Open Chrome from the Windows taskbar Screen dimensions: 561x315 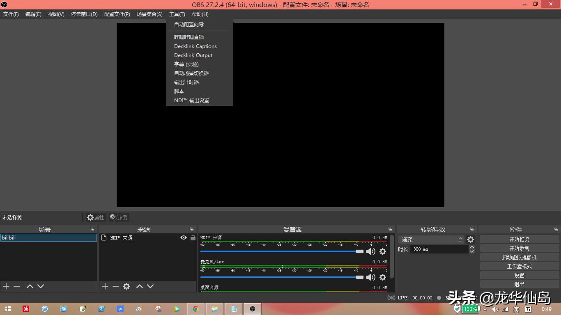coord(196,309)
